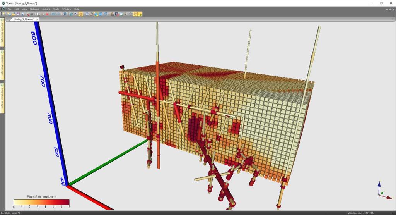
Task: Select the Litolog_5_16.voxb document tab
Action: 24,19
